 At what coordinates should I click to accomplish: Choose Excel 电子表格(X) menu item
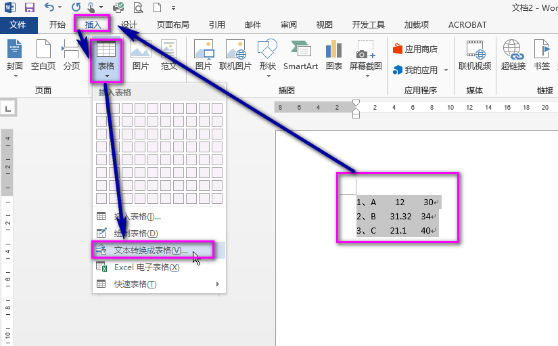pos(159,267)
